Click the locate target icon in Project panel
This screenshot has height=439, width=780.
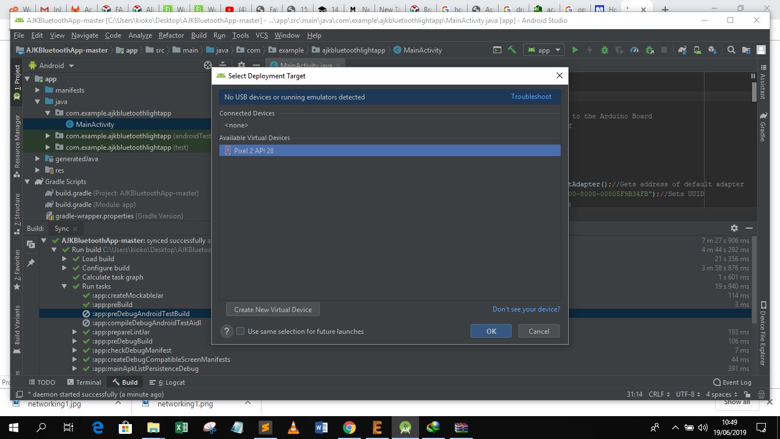click(x=208, y=66)
